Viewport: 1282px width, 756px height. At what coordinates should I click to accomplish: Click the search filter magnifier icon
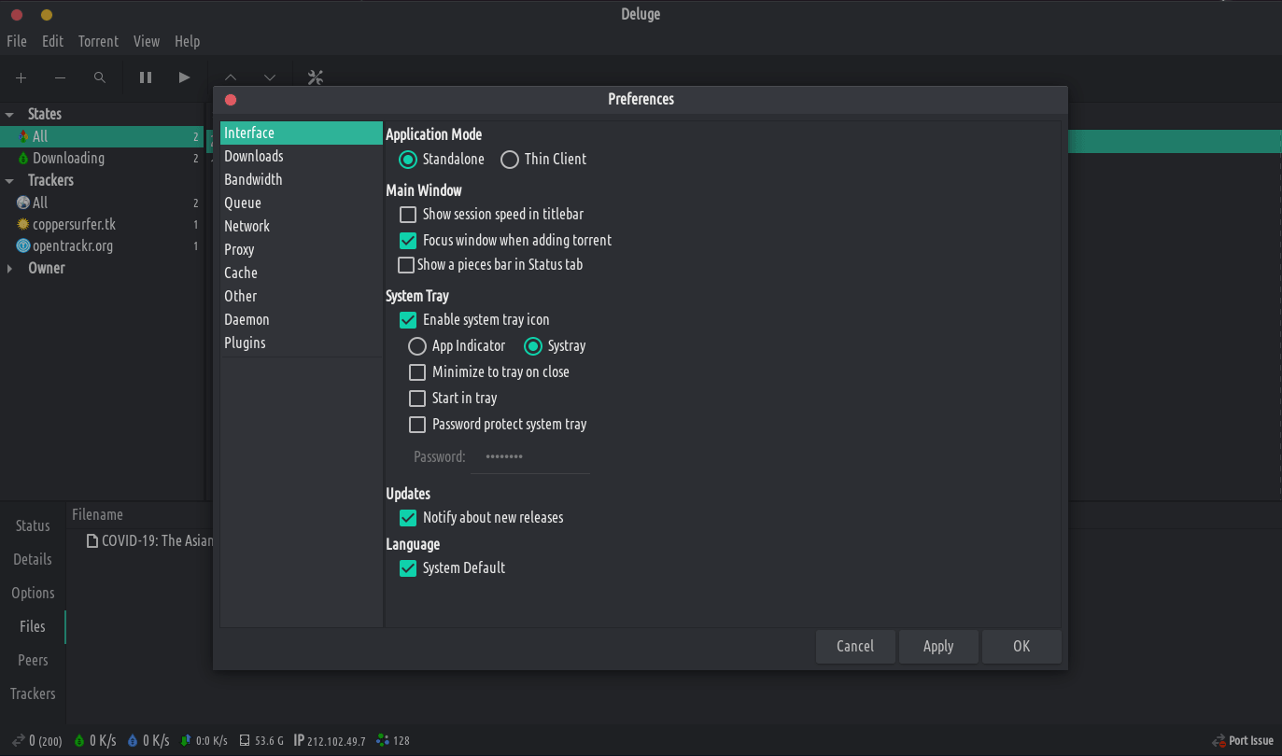pos(100,78)
